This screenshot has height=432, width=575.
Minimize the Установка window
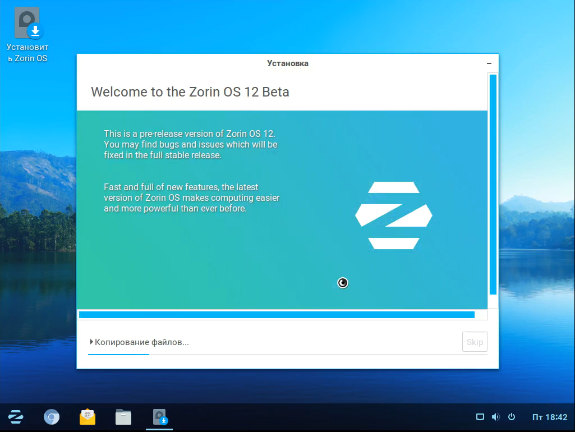point(489,63)
